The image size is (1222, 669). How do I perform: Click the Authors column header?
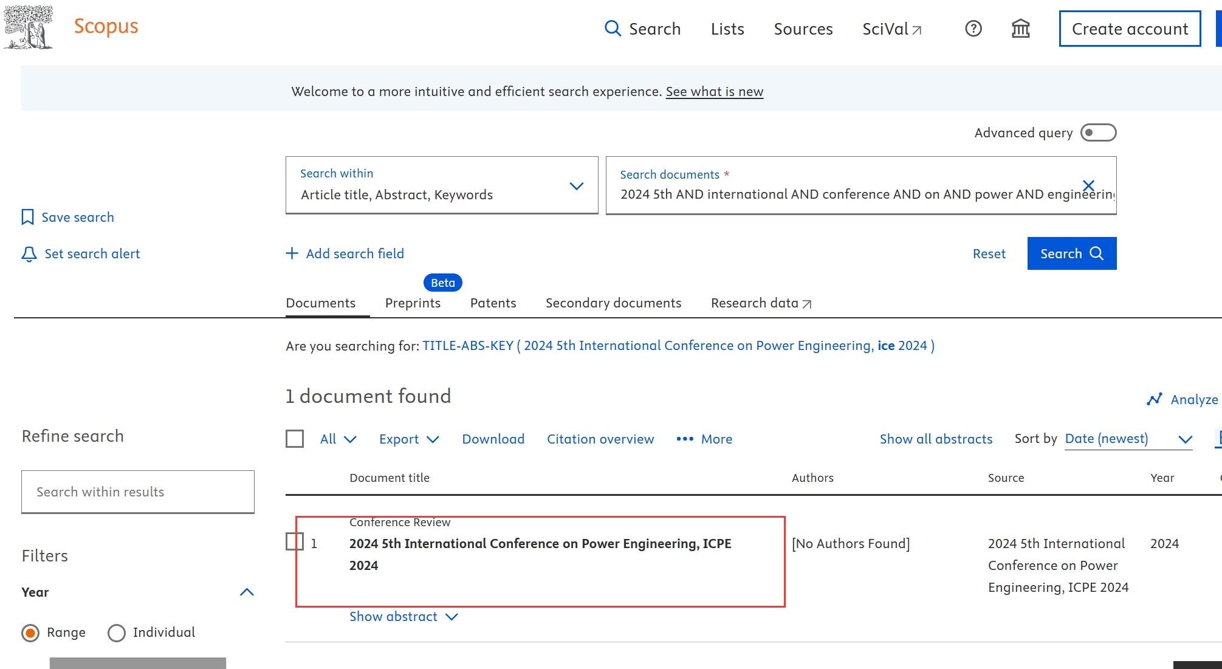(x=812, y=478)
